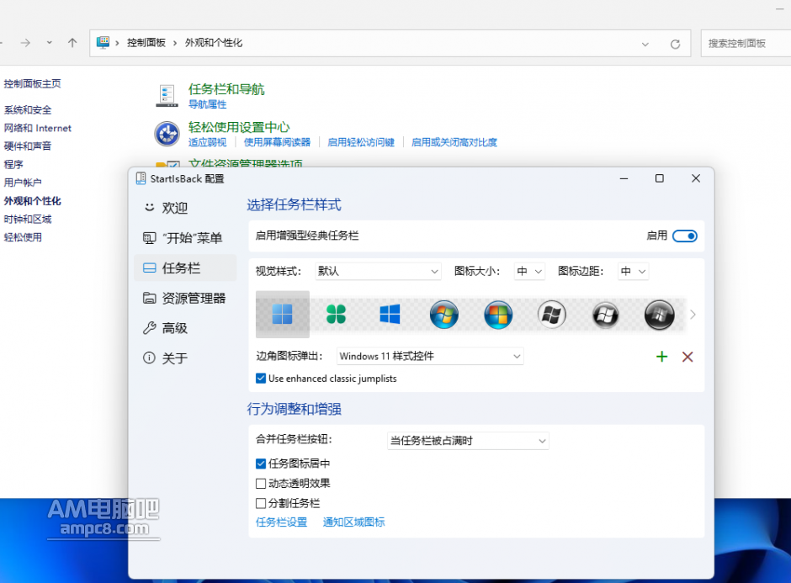Open the 图标边距 dropdown
Viewport: 791px width, 583px height.
(x=633, y=272)
